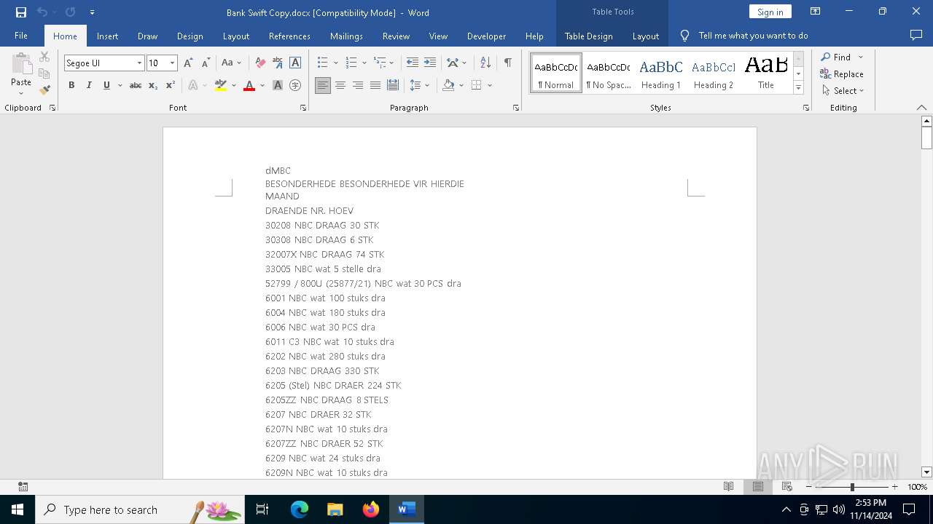The width and height of the screenshot is (933, 524).
Task: Toggle align left paragraph button
Action: coord(323,85)
